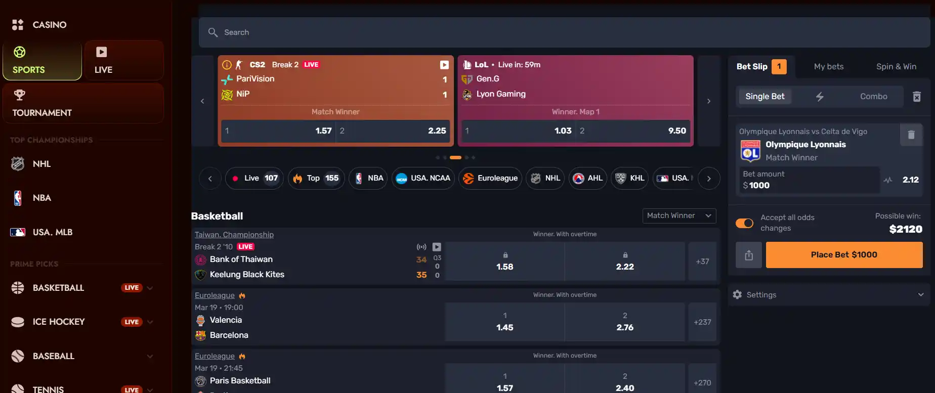Show next featured match cards
Viewport: 935px width, 393px height.
(709, 101)
